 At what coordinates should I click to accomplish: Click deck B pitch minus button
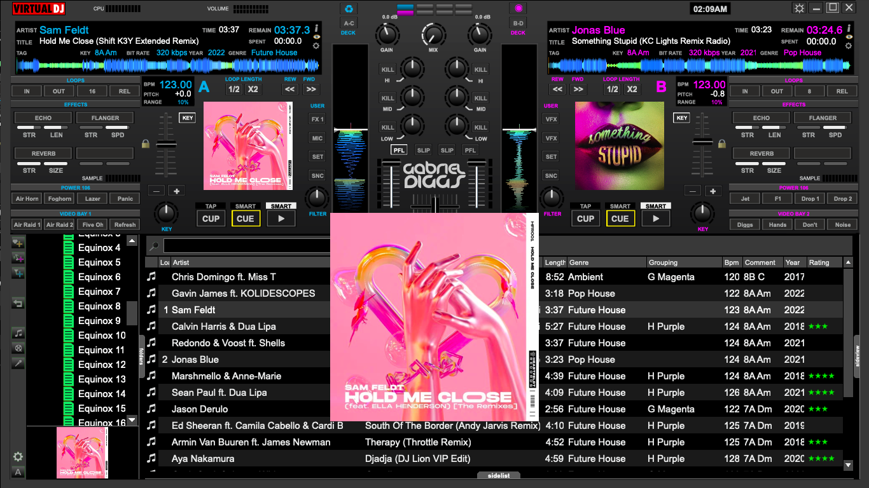pos(692,191)
